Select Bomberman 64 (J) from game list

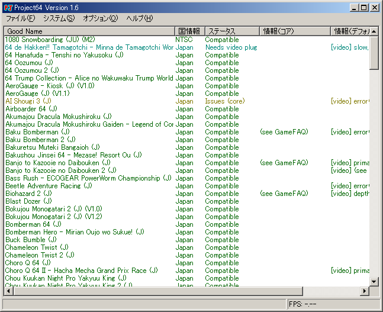click(33, 224)
